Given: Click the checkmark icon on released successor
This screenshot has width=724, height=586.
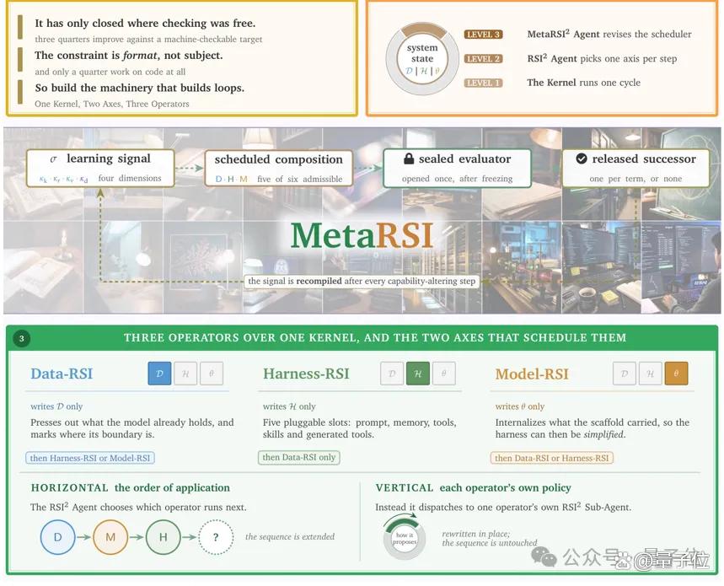Looking at the screenshot, I should [x=582, y=159].
